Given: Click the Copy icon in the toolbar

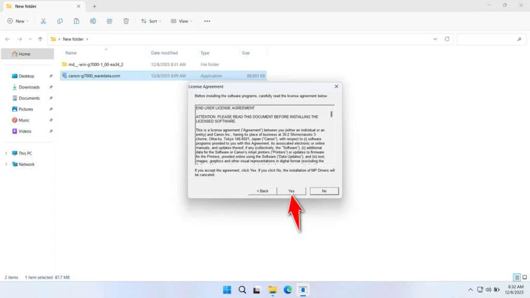Looking at the screenshot, I should point(60,21).
